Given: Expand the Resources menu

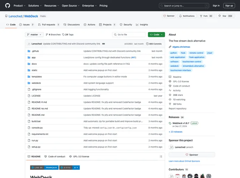Looking at the screenshot, I should pyautogui.click(x=52, y=6).
